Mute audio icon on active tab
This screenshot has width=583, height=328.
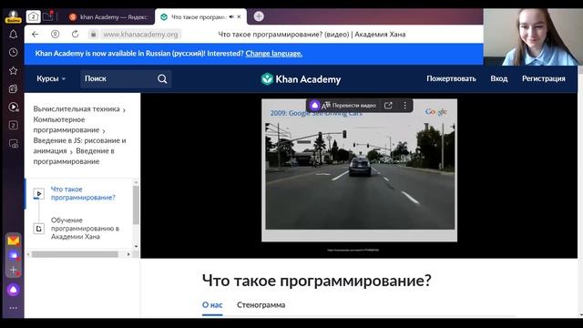231,16
